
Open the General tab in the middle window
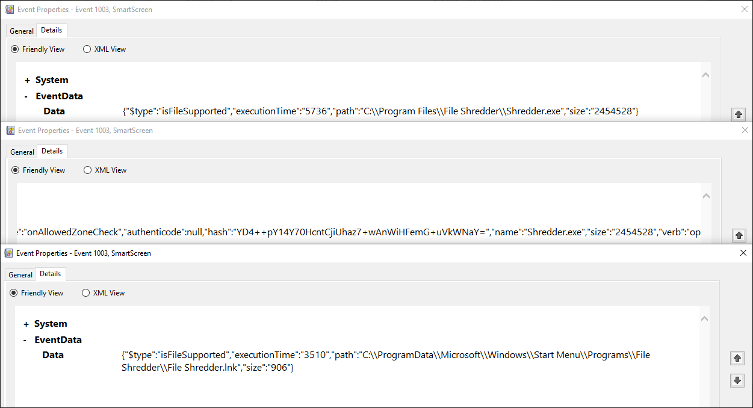tap(22, 152)
